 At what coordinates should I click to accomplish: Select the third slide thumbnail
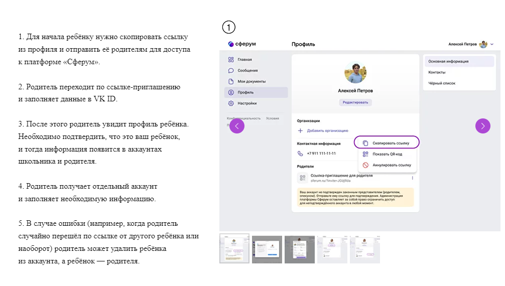300,249
